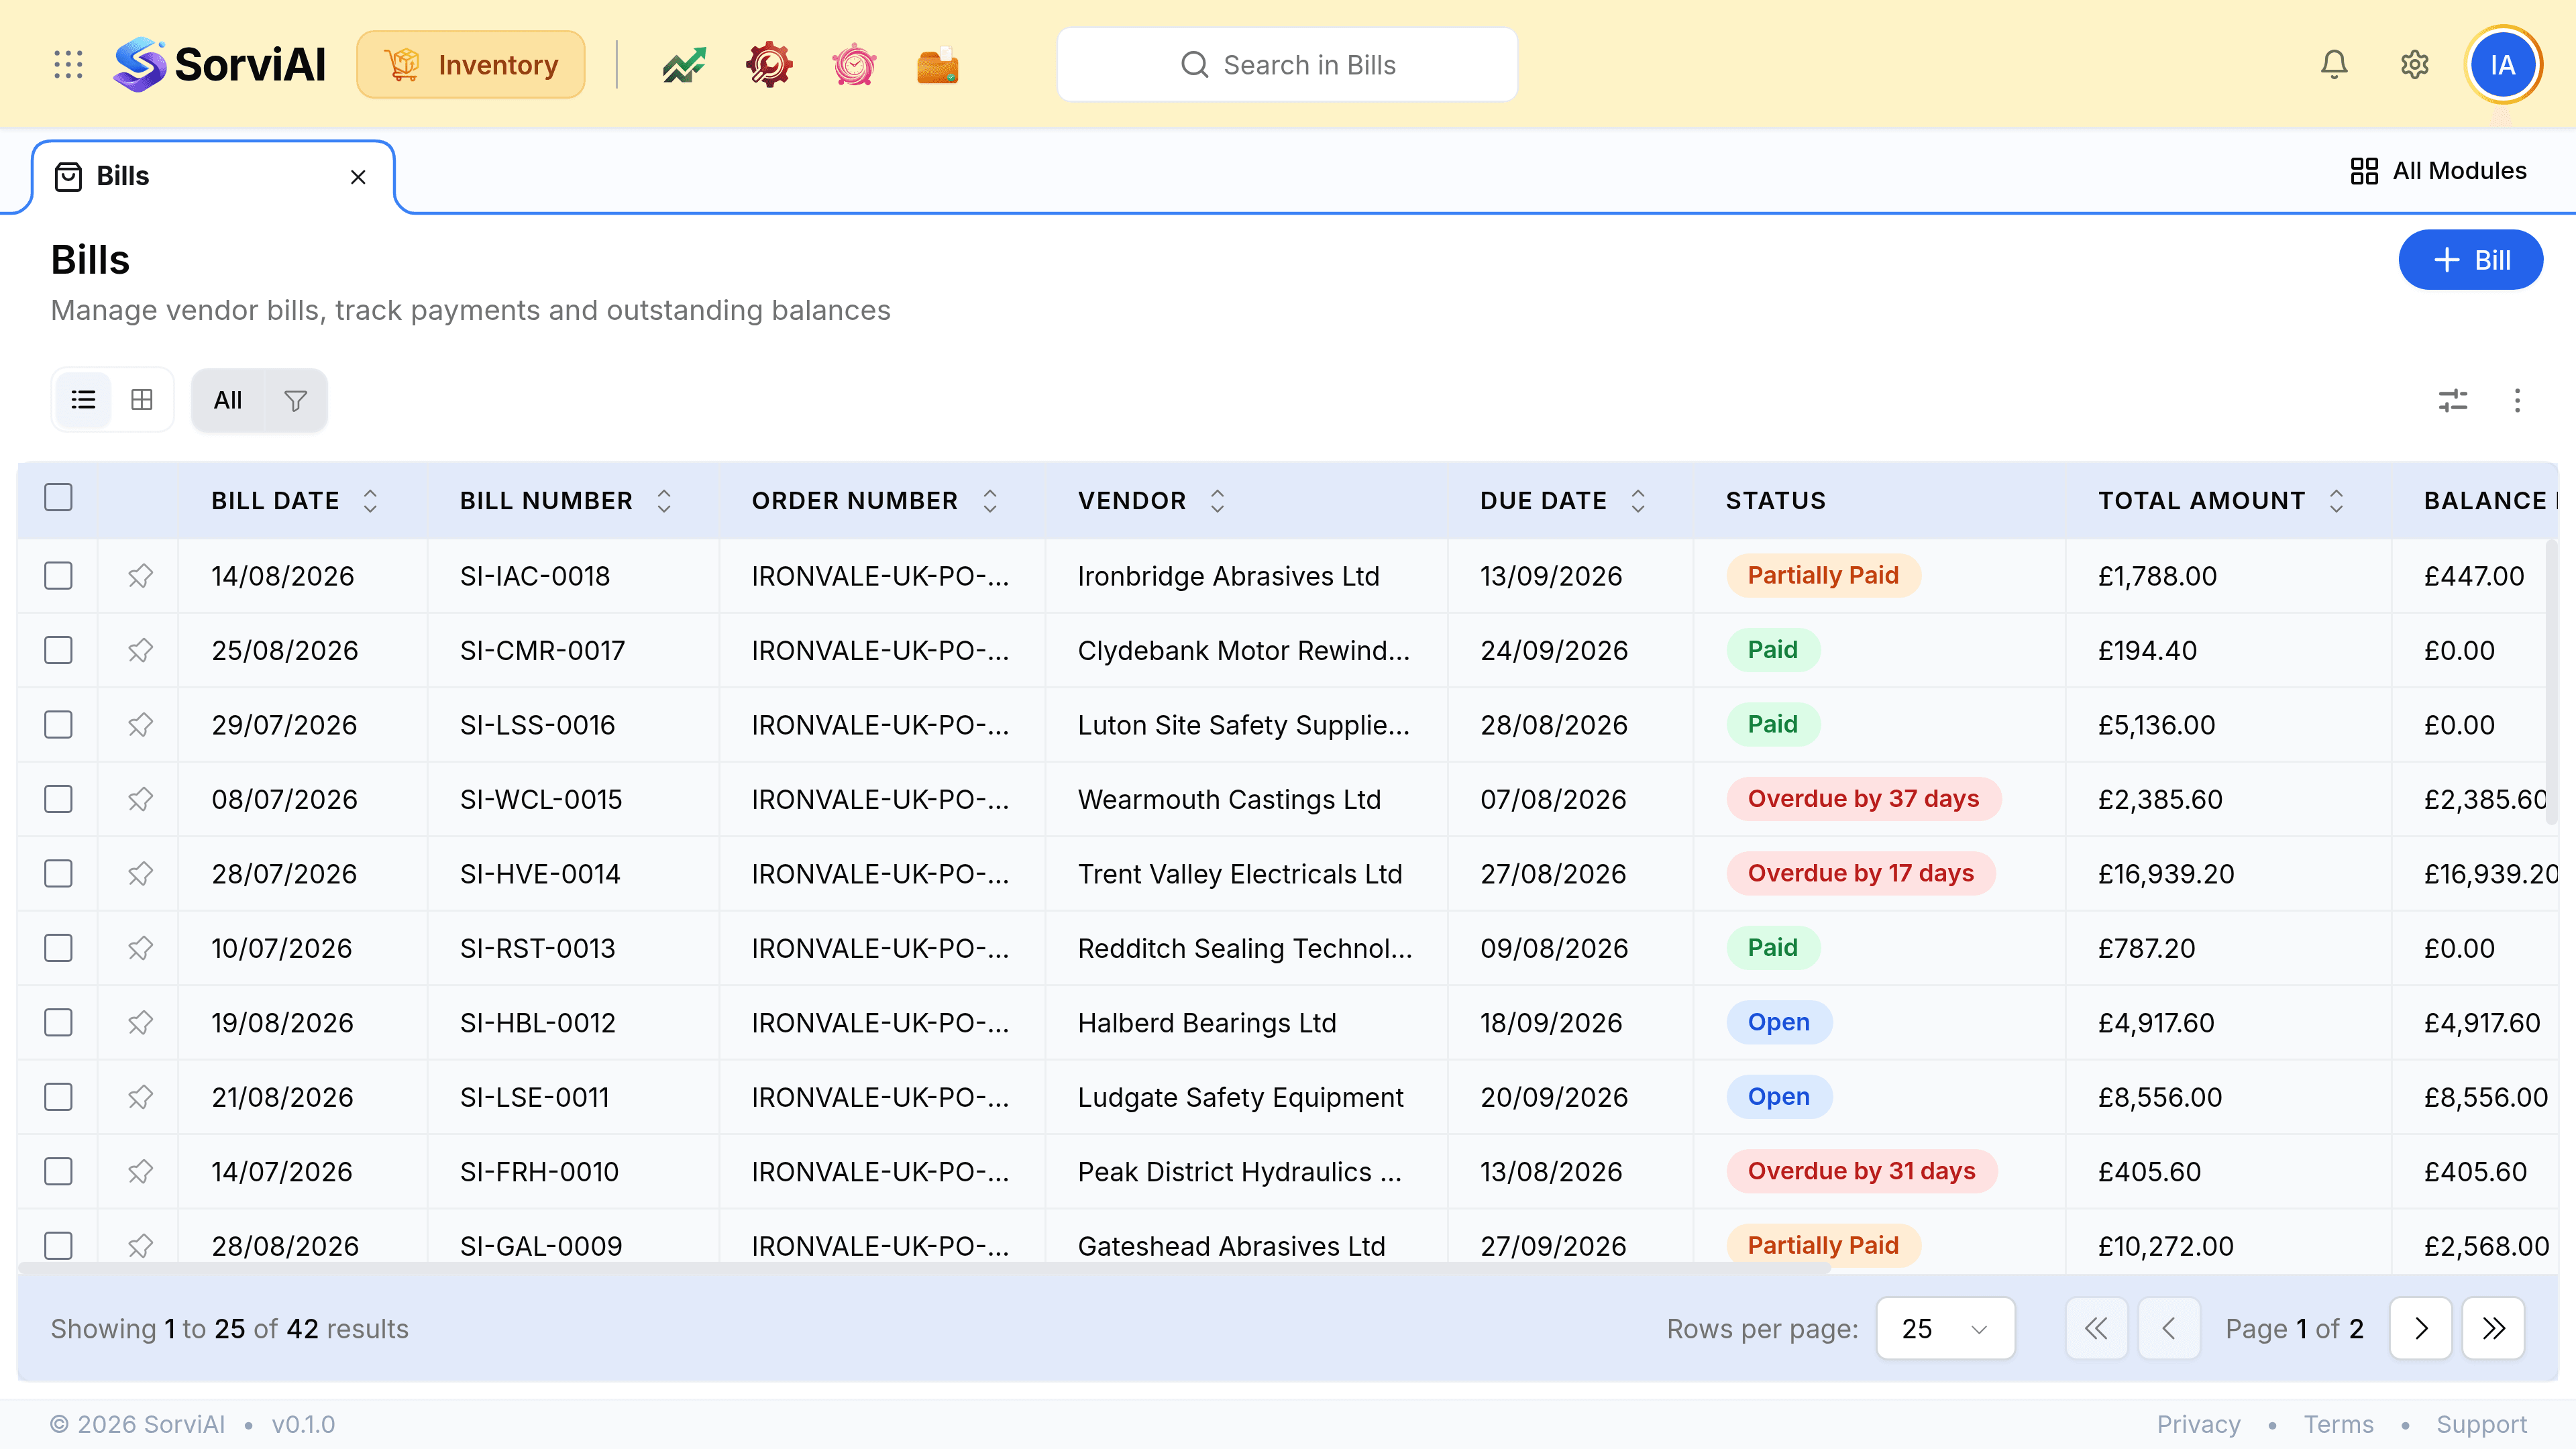Open the Inventory module switcher
Image resolution: width=2576 pixels, height=1449 pixels.
pyautogui.click(x=471, y=65)
